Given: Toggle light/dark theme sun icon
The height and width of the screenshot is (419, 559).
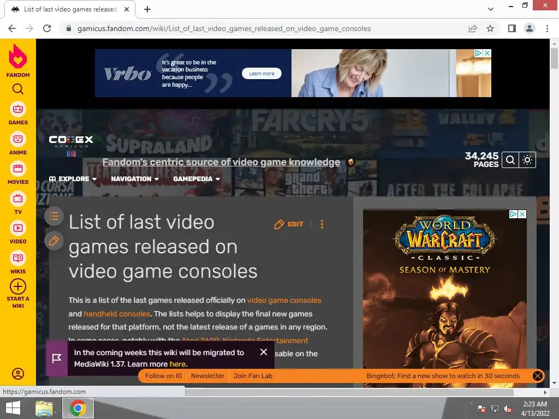Looking at the screenshot, I should click(x=527, y=160).
